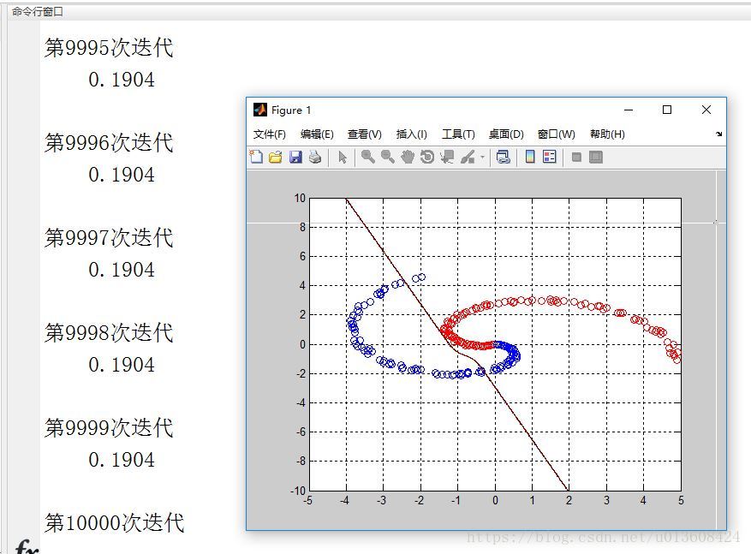Select the Zoom In tool
Viewport: 751px width, 554px height.
coord(367,157)
